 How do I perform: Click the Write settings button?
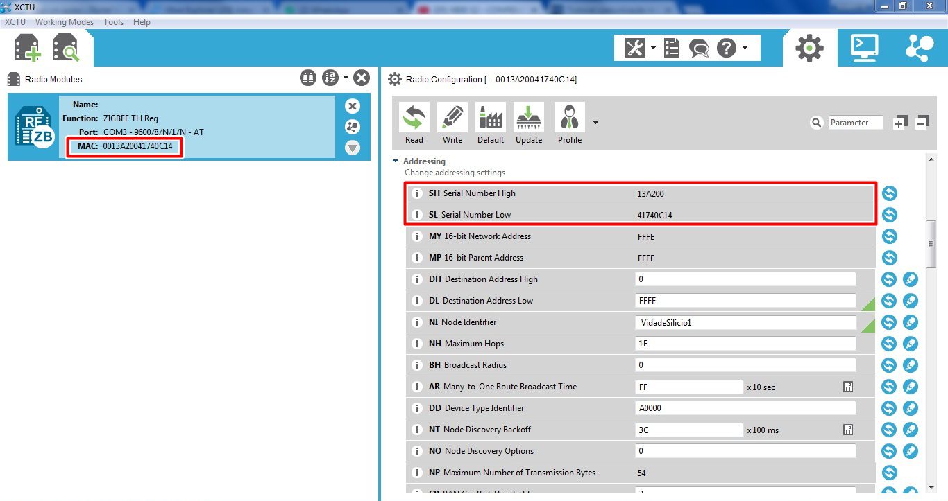coord(452,124)
